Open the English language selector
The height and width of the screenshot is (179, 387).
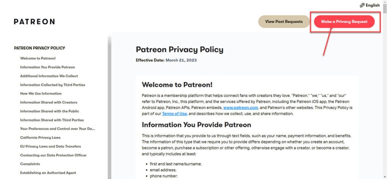point(370,5)
